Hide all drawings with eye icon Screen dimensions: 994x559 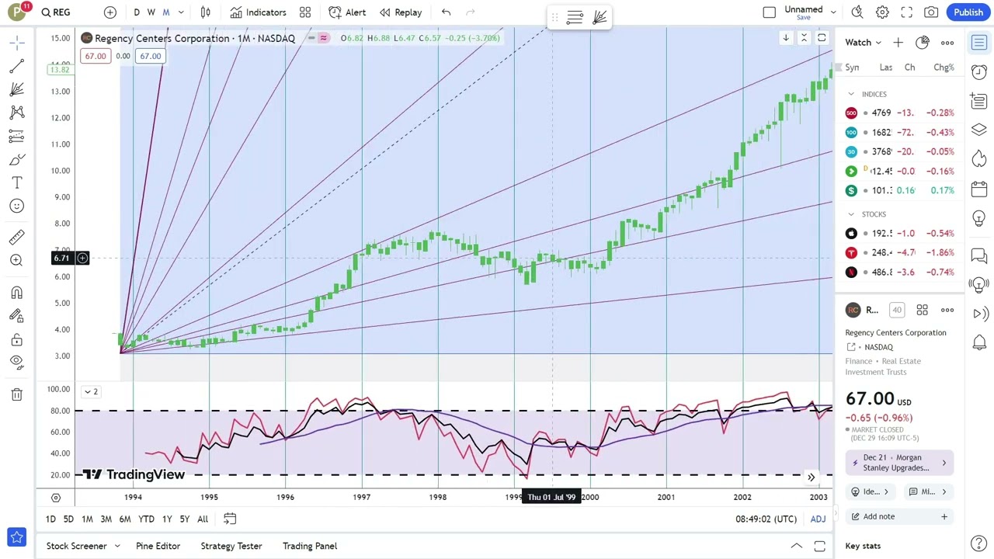pyautogui.click(x=17, y=362)
